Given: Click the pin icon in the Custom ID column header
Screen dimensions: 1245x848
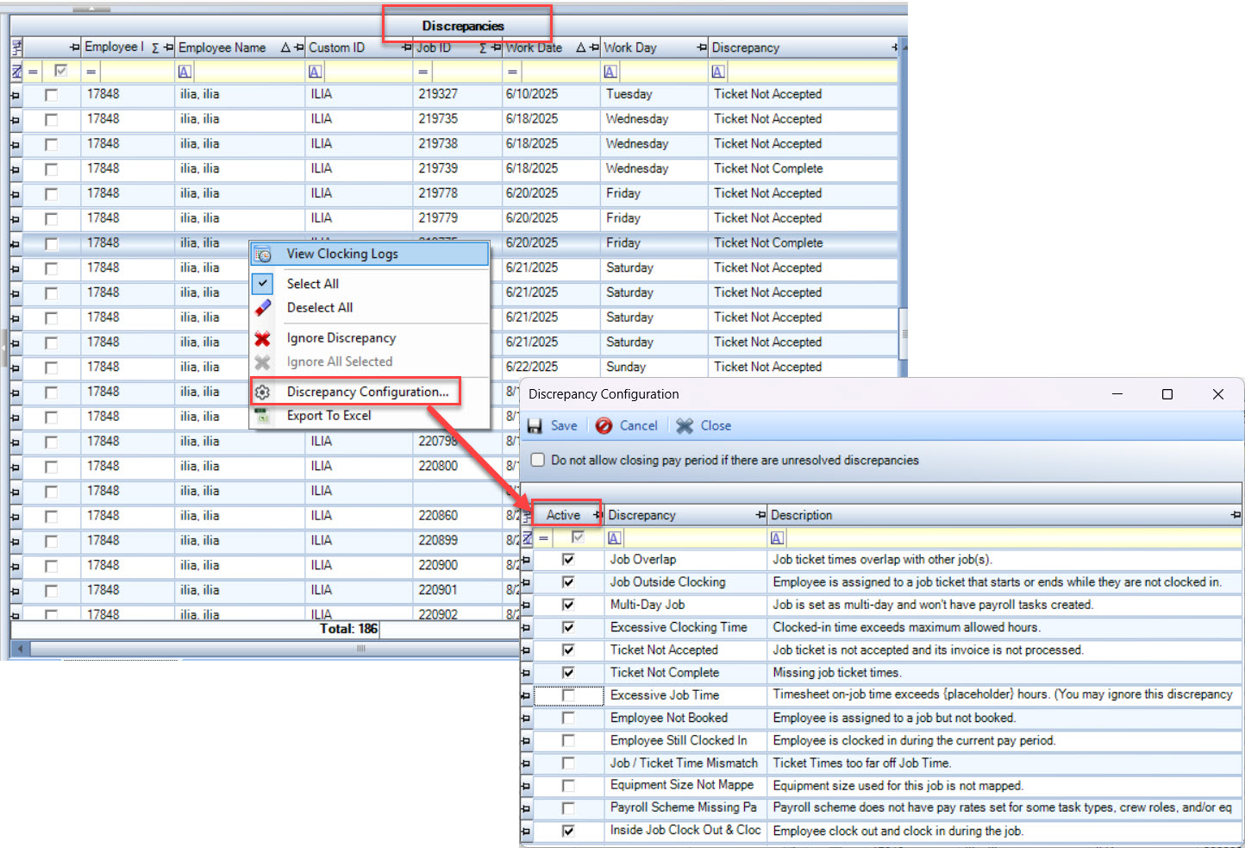Looking at the screenshot, I should pyautogui.click(x=407, y=47).
